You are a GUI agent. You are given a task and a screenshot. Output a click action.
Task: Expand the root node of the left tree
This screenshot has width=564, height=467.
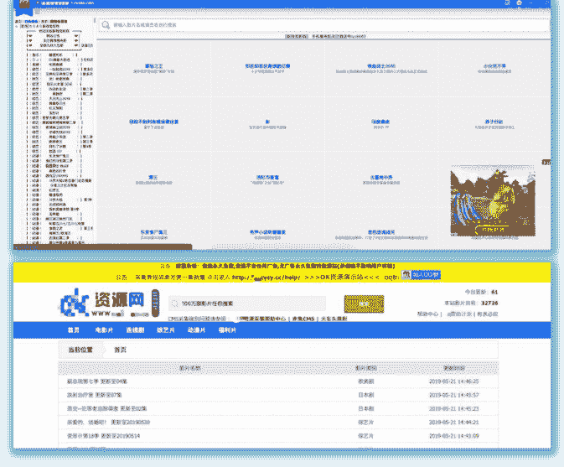pyautogui.click(x=17, y=26)
